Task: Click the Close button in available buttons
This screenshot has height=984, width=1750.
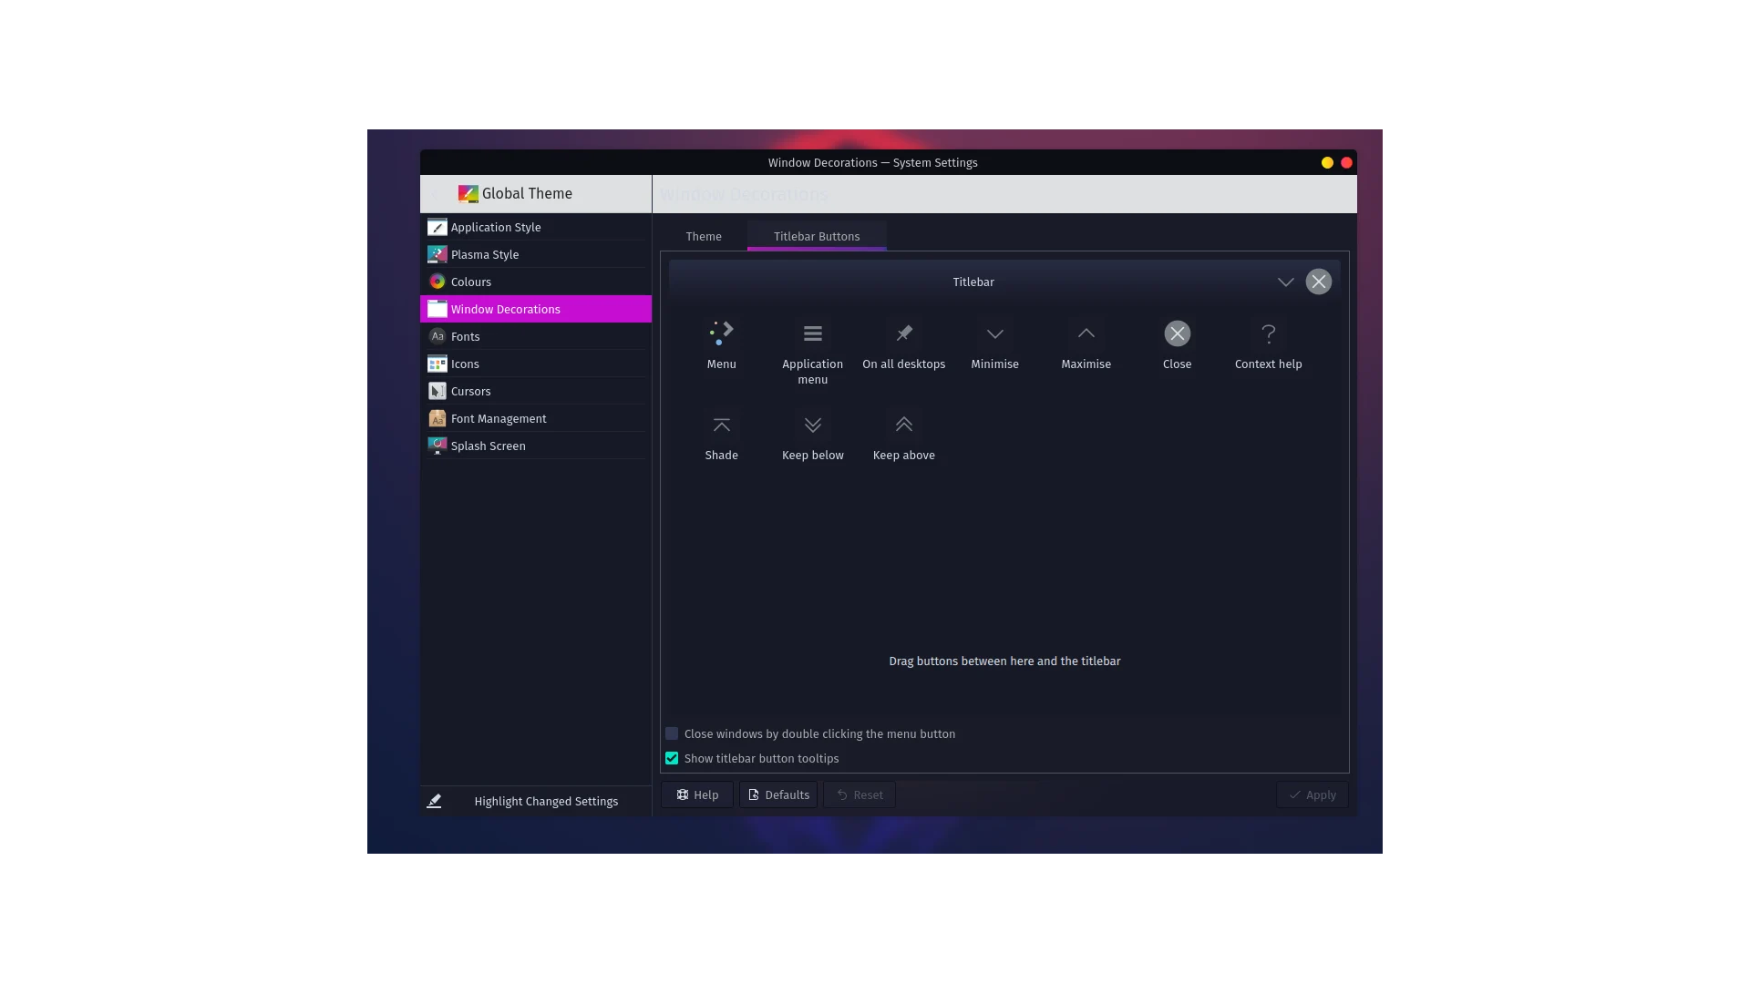Action: point(1177,333)
